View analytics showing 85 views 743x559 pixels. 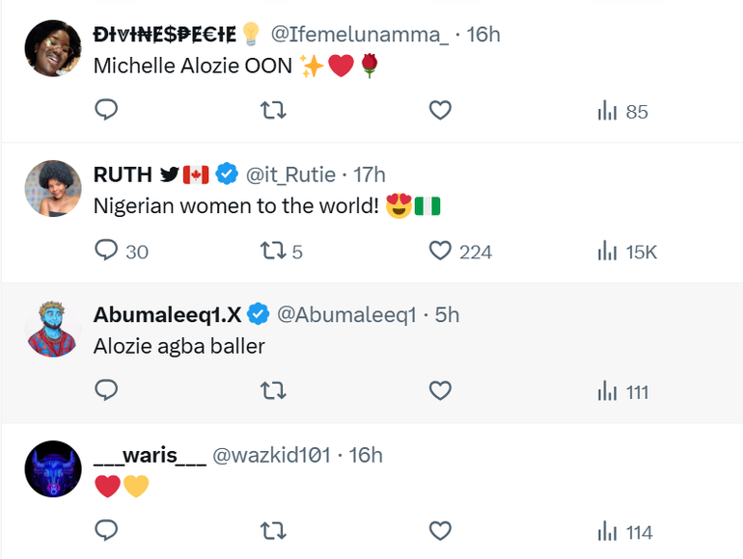pos(622,111)
